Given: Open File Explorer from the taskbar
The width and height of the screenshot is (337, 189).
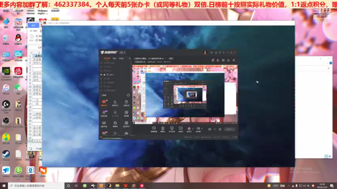Looking at the screenshot, I should [x=118, y=186].
